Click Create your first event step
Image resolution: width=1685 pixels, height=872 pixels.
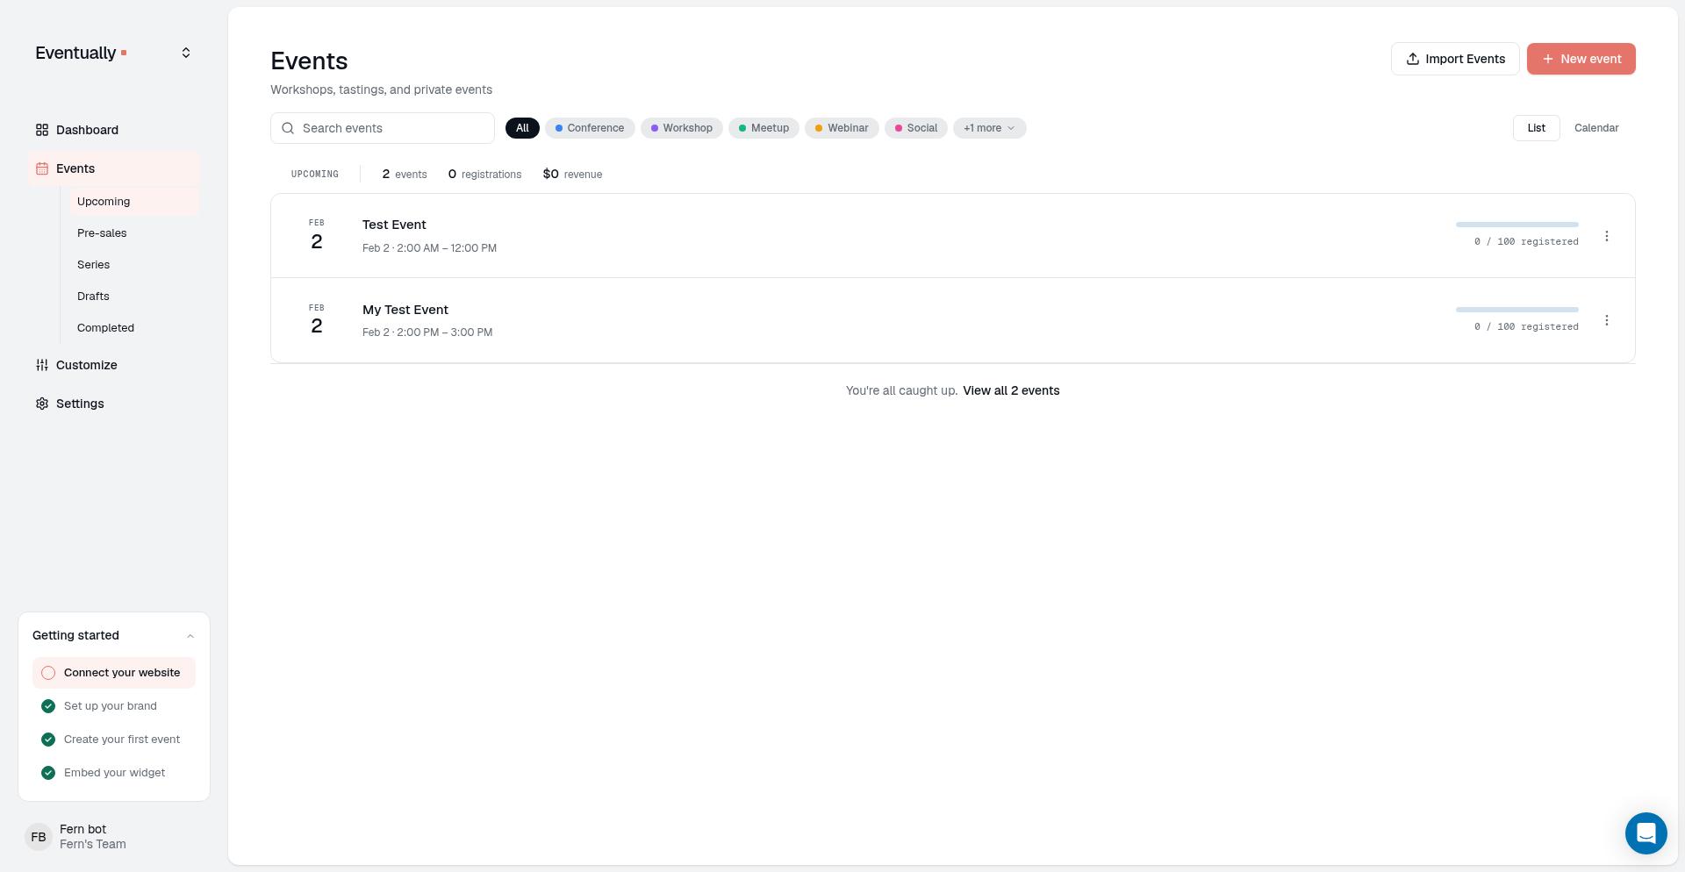pos(114,740)
